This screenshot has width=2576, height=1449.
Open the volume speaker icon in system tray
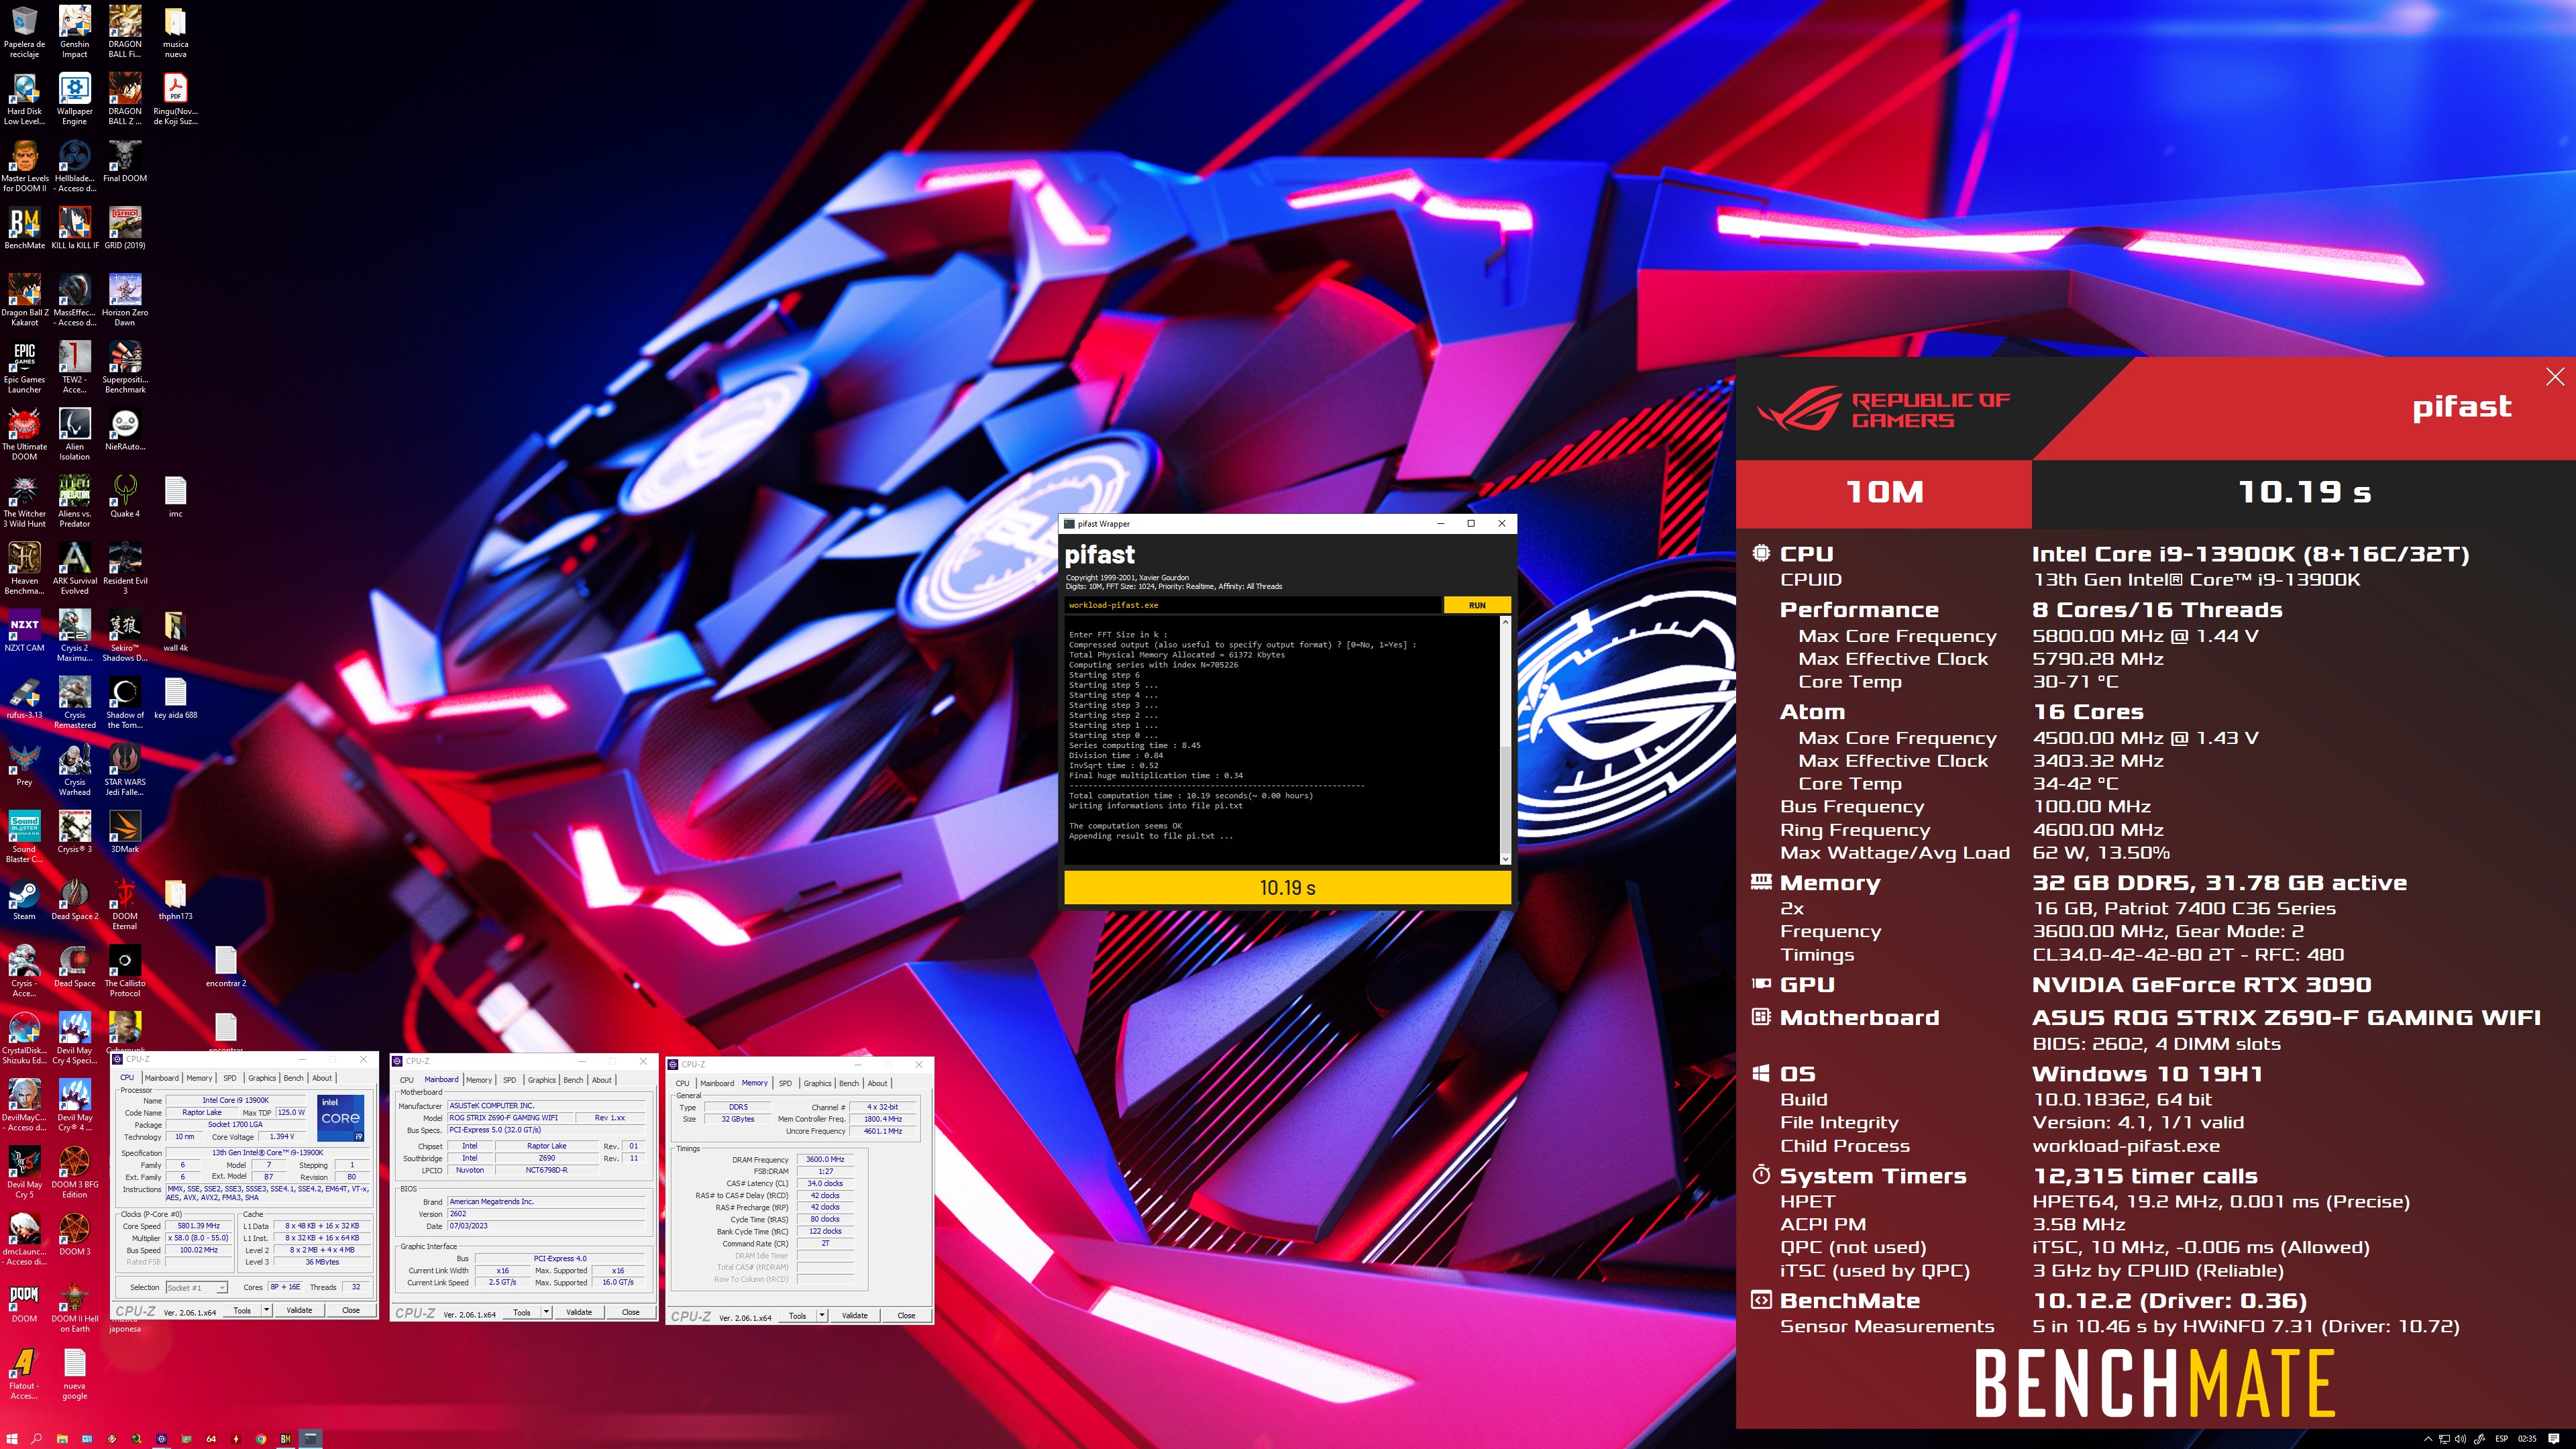click(x=2461, y=1439)
